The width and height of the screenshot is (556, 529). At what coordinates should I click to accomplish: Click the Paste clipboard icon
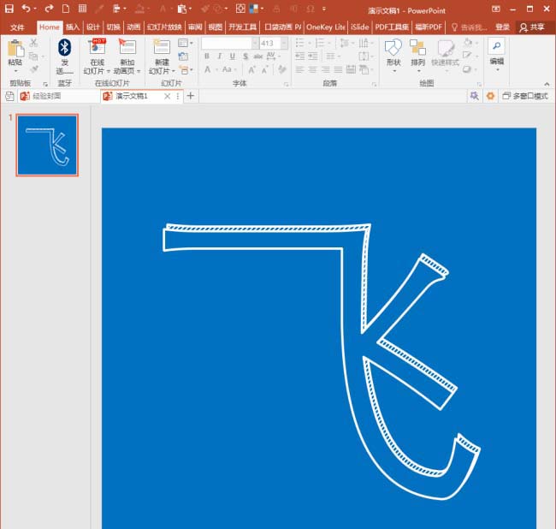[x=15, y=48]
